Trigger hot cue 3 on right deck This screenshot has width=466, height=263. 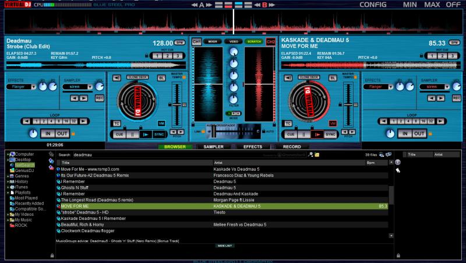tap(453, 56)
